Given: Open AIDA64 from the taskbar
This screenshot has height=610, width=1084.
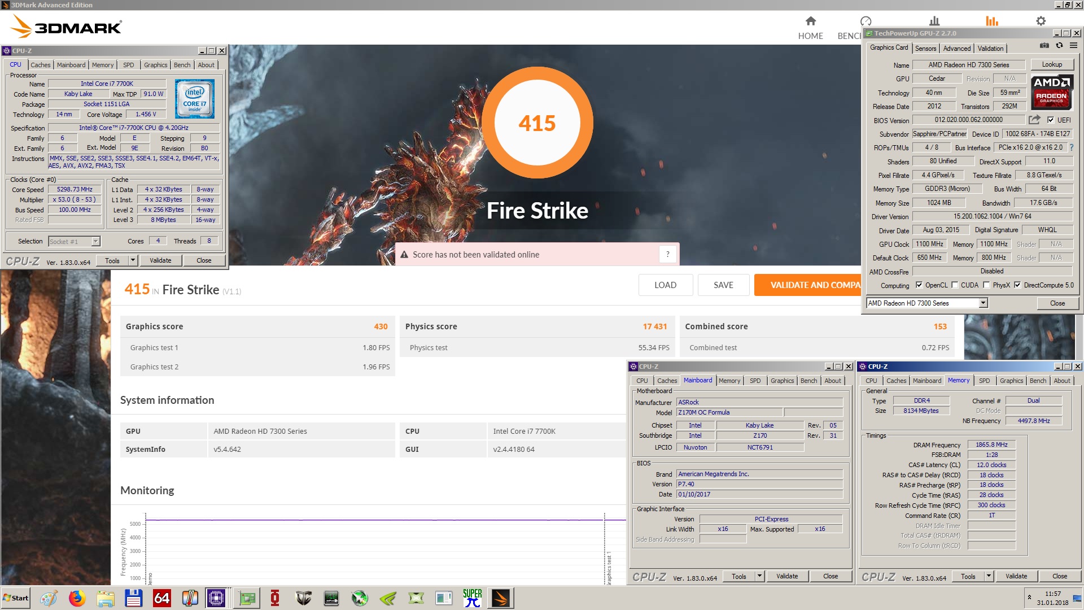Looking at the screenshot, I should coord(161,598).
